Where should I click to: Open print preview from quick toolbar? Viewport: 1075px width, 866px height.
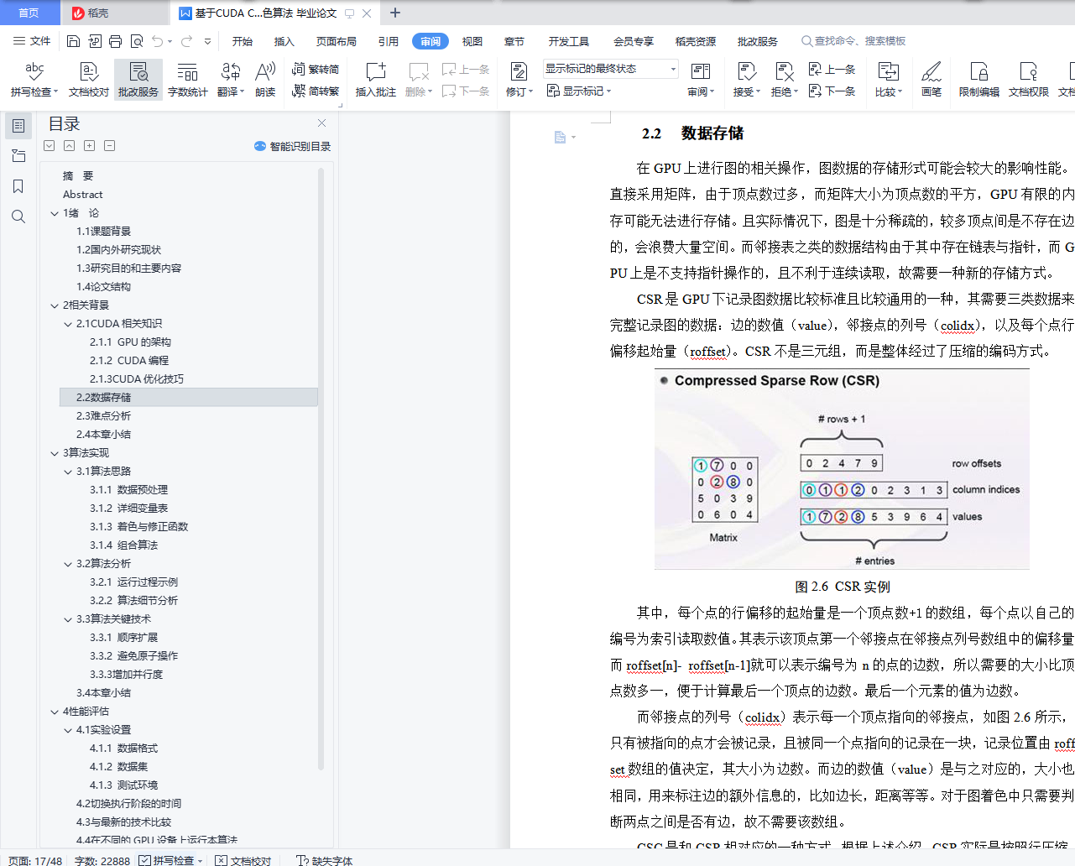(x=137, y=41)
